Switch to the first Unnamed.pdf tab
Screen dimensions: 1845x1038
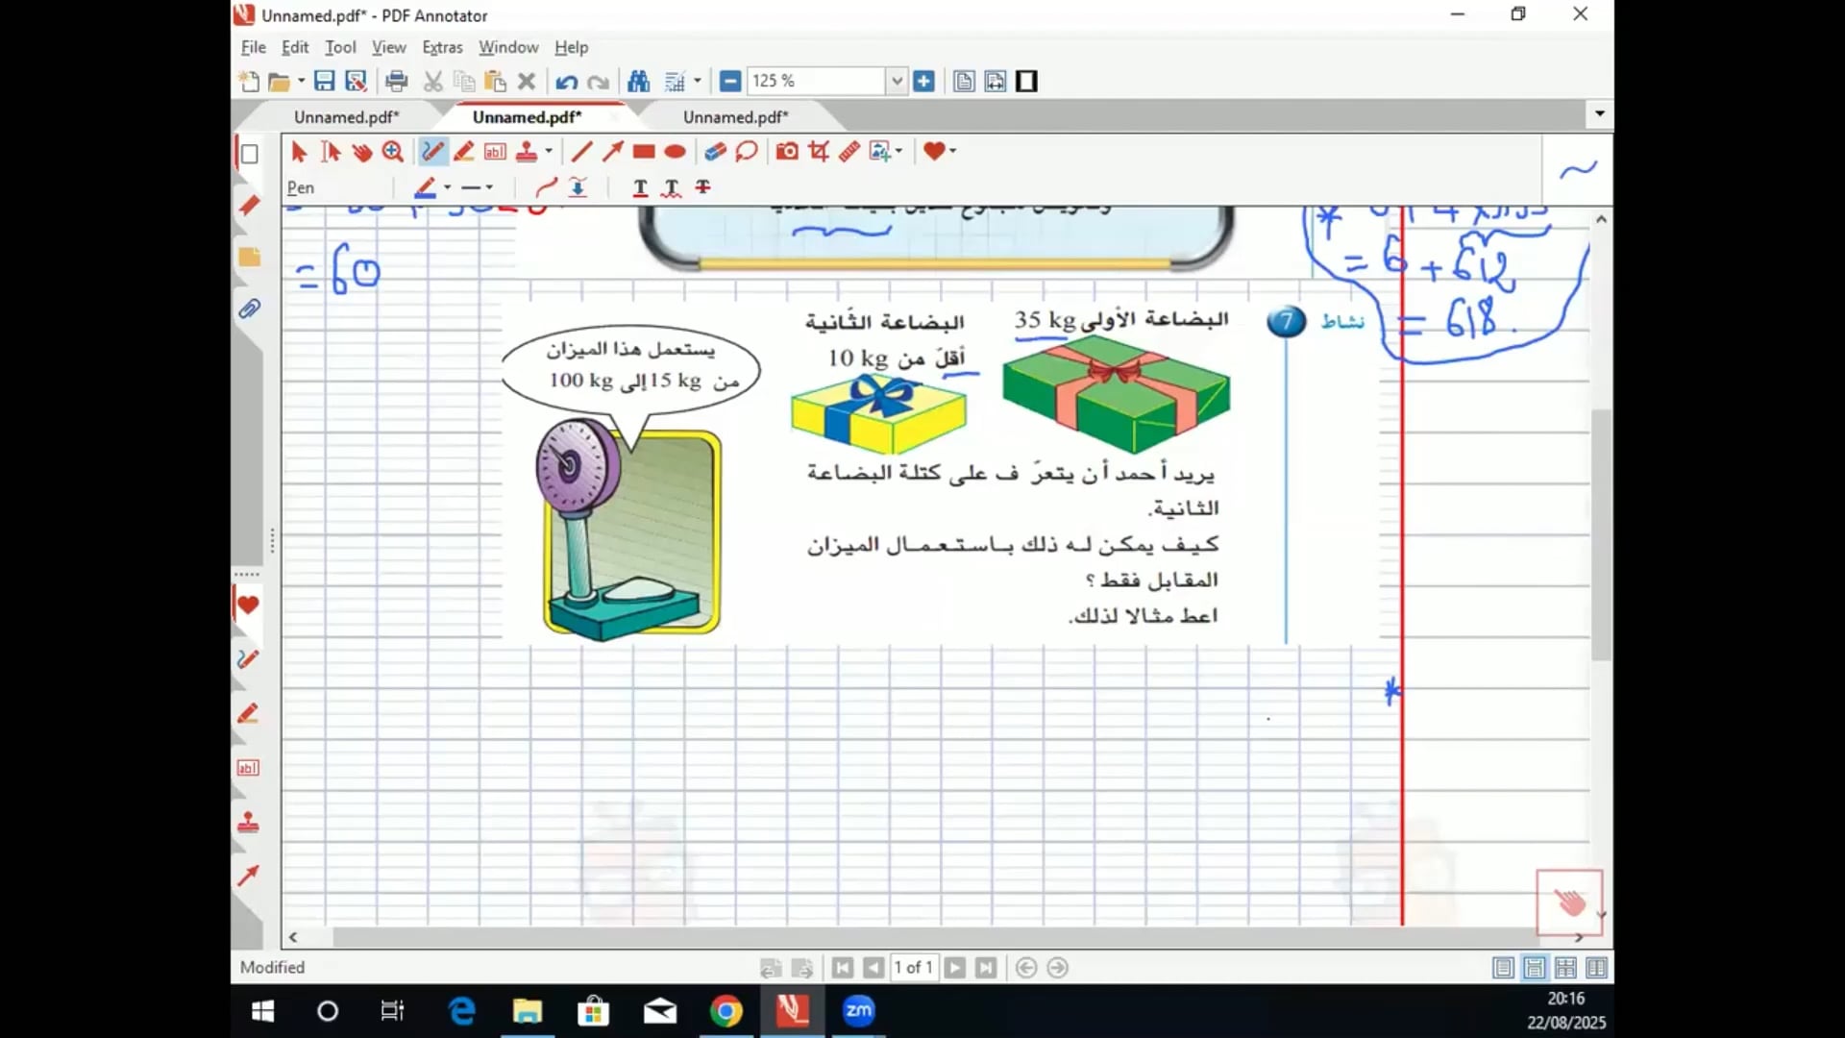click(346, 117)
